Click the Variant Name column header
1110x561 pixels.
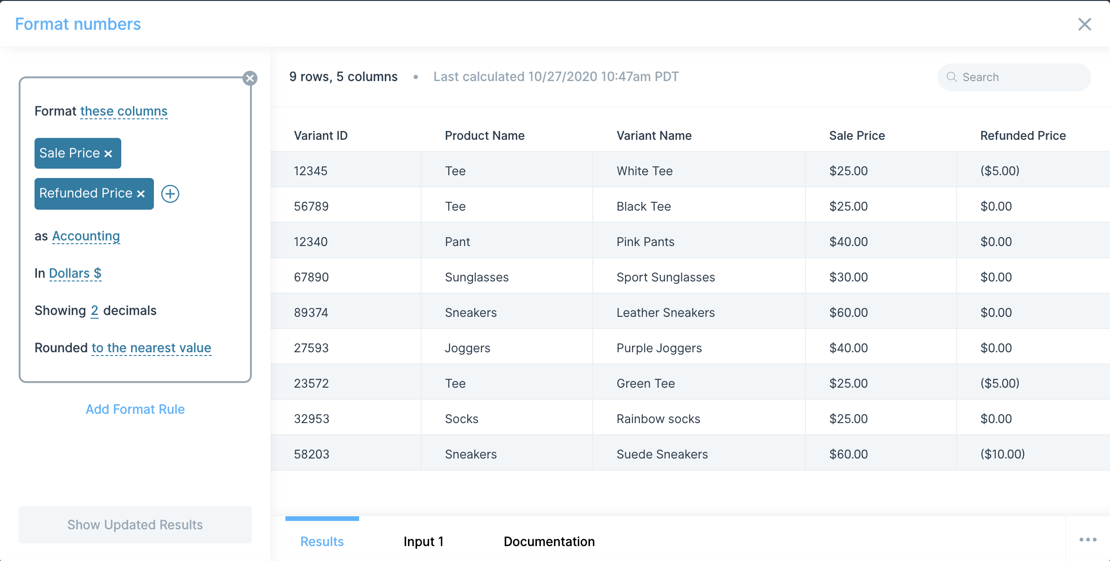[654, 136]
